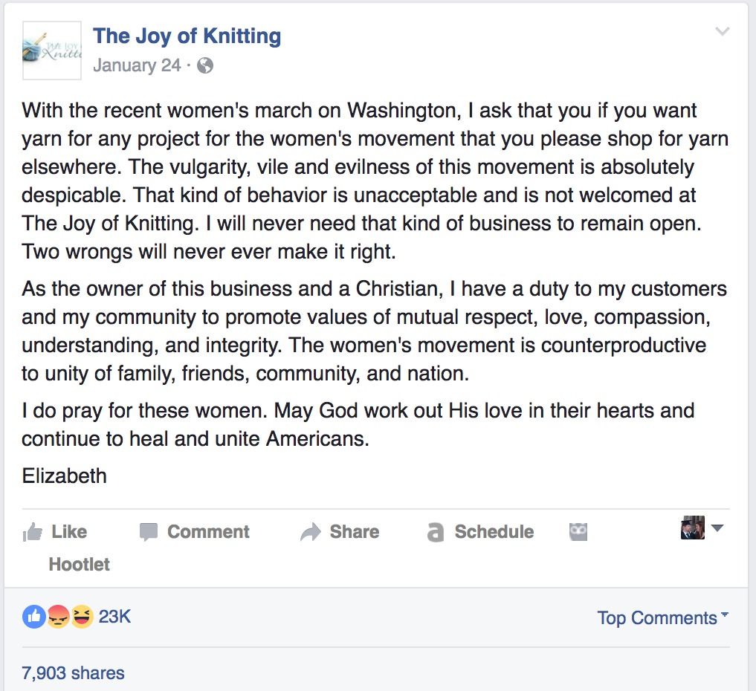The height and width of the screenshot is (691, 756).
Task: Open the January 24 post timestamp
Action: (137, 65)
